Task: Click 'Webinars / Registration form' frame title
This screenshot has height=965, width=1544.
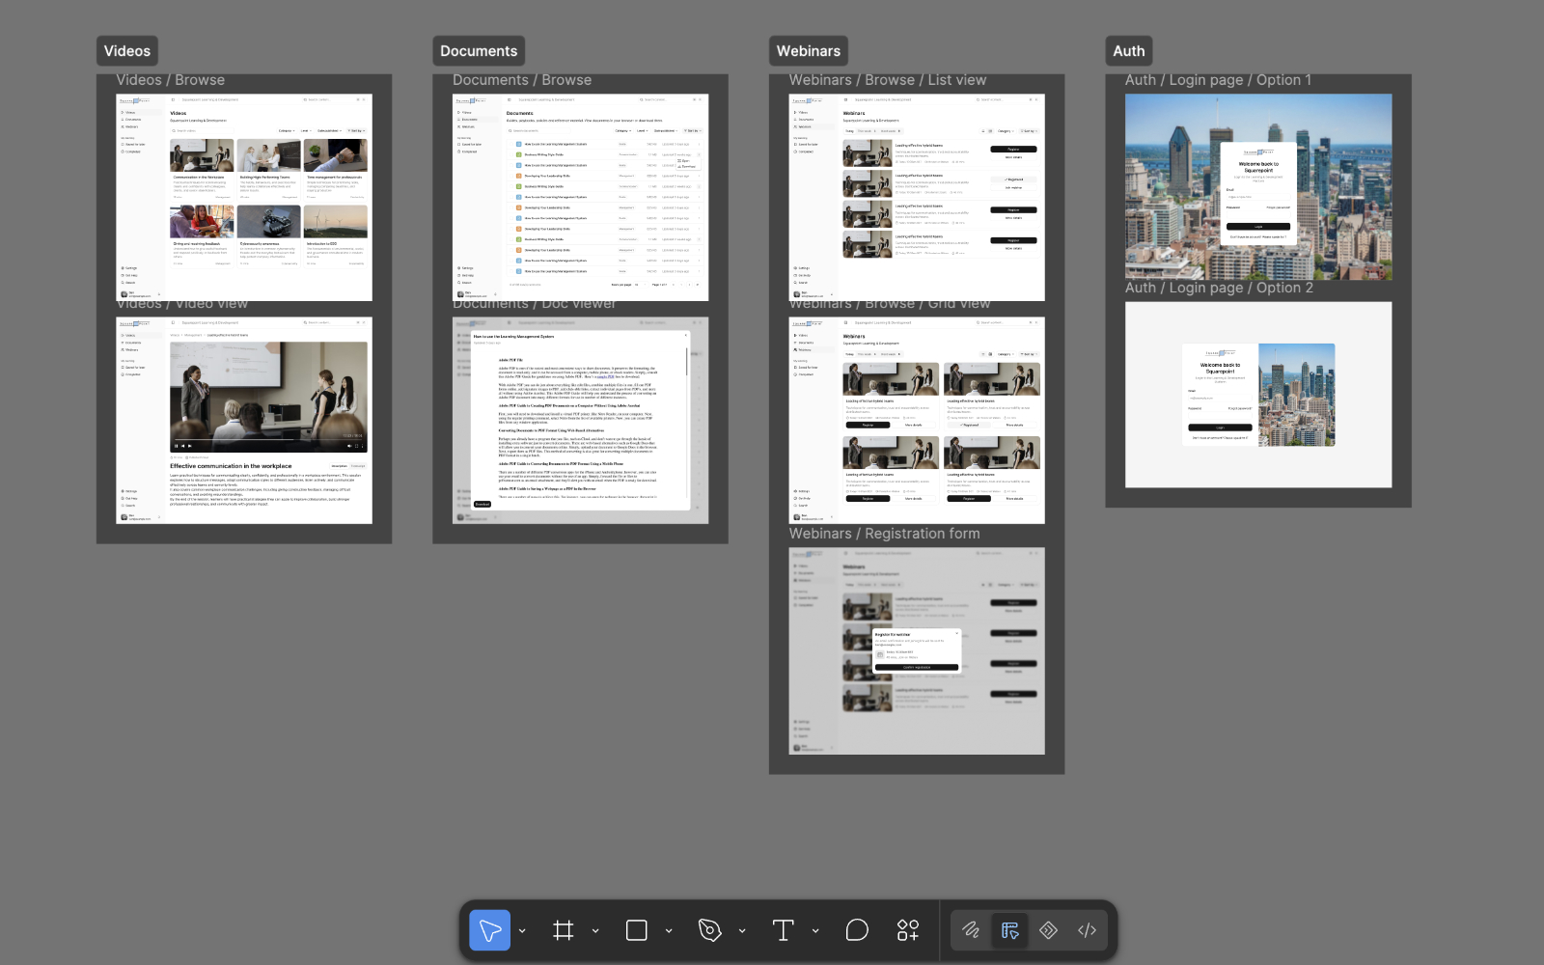Action: (x=885, y=534)
